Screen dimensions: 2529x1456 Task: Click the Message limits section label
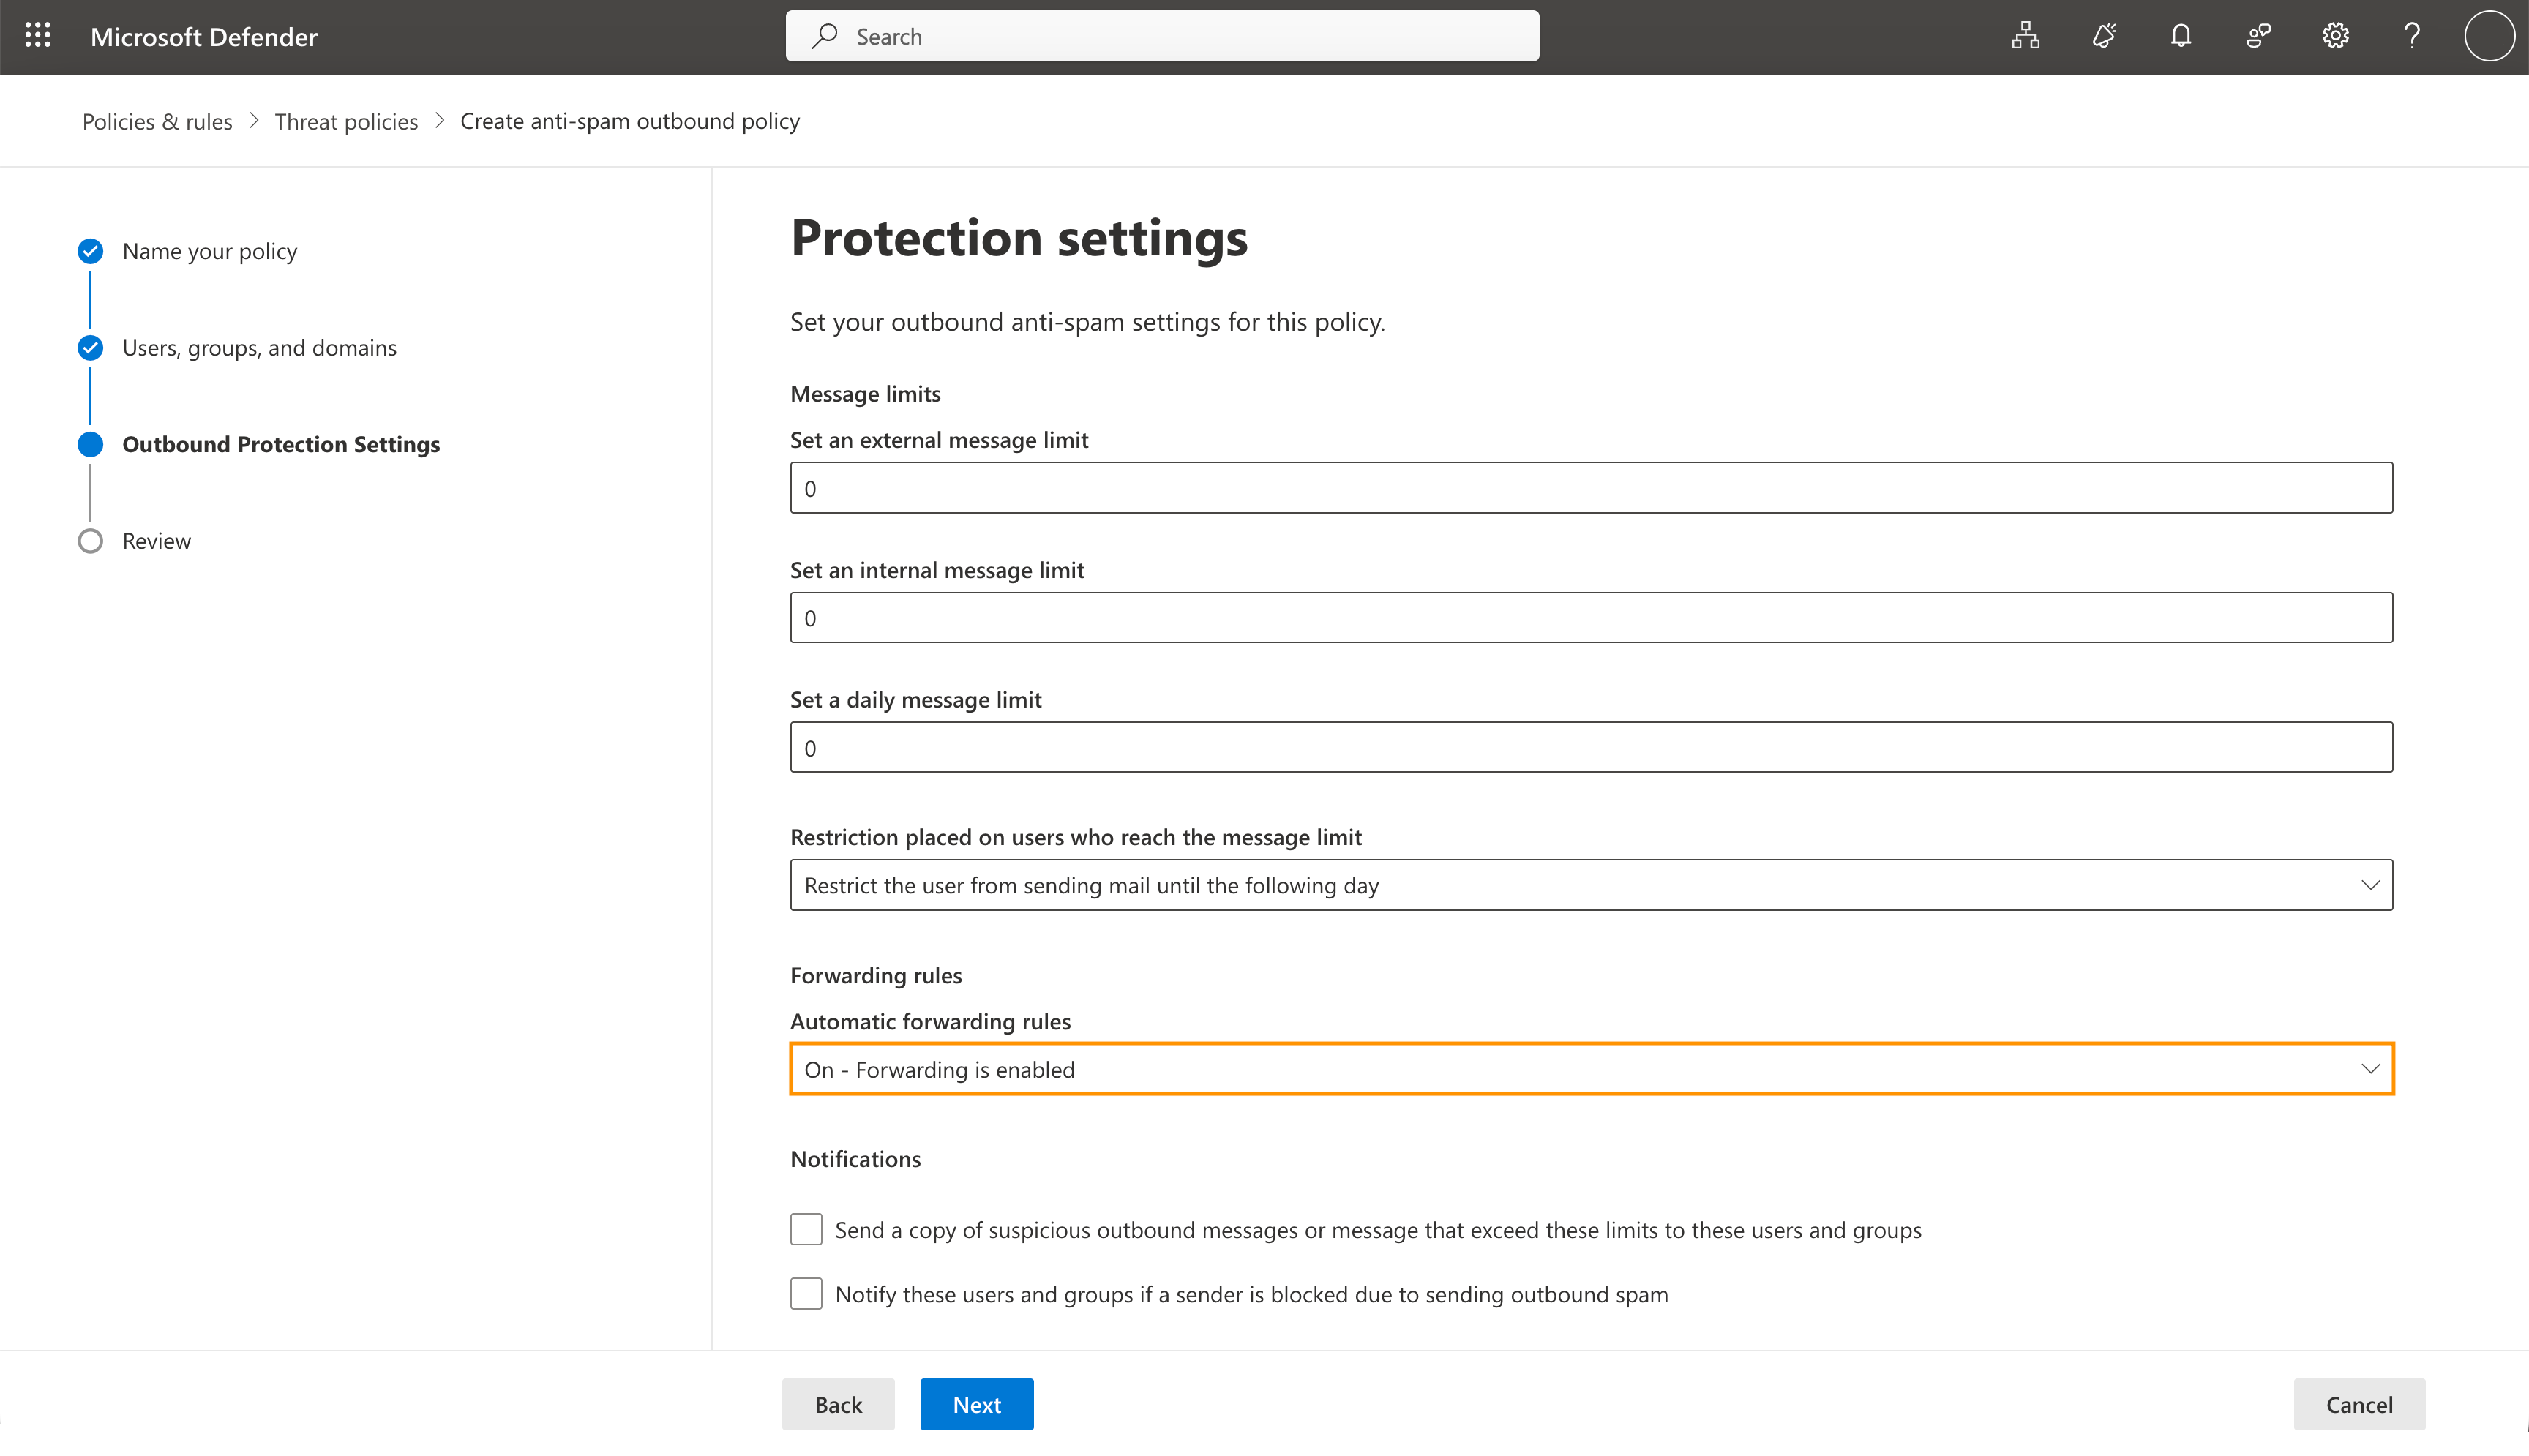pos(865,394)
